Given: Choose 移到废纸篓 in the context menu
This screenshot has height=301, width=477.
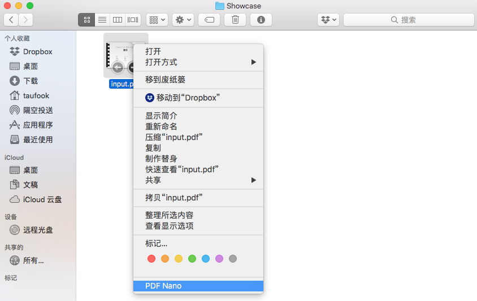Looking at the screenshot, I should 198,80.
